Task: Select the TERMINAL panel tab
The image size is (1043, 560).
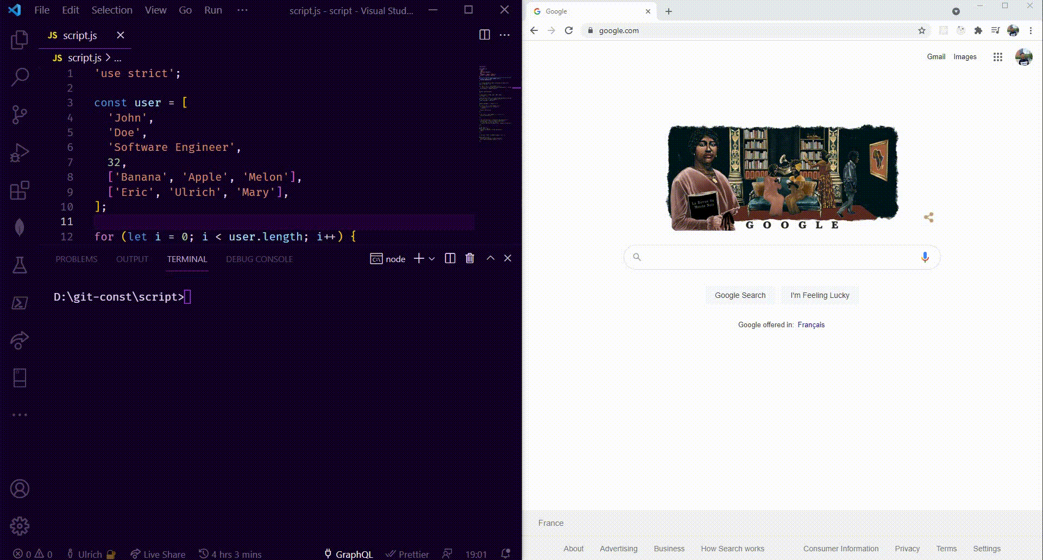Action: pos(187,259)
